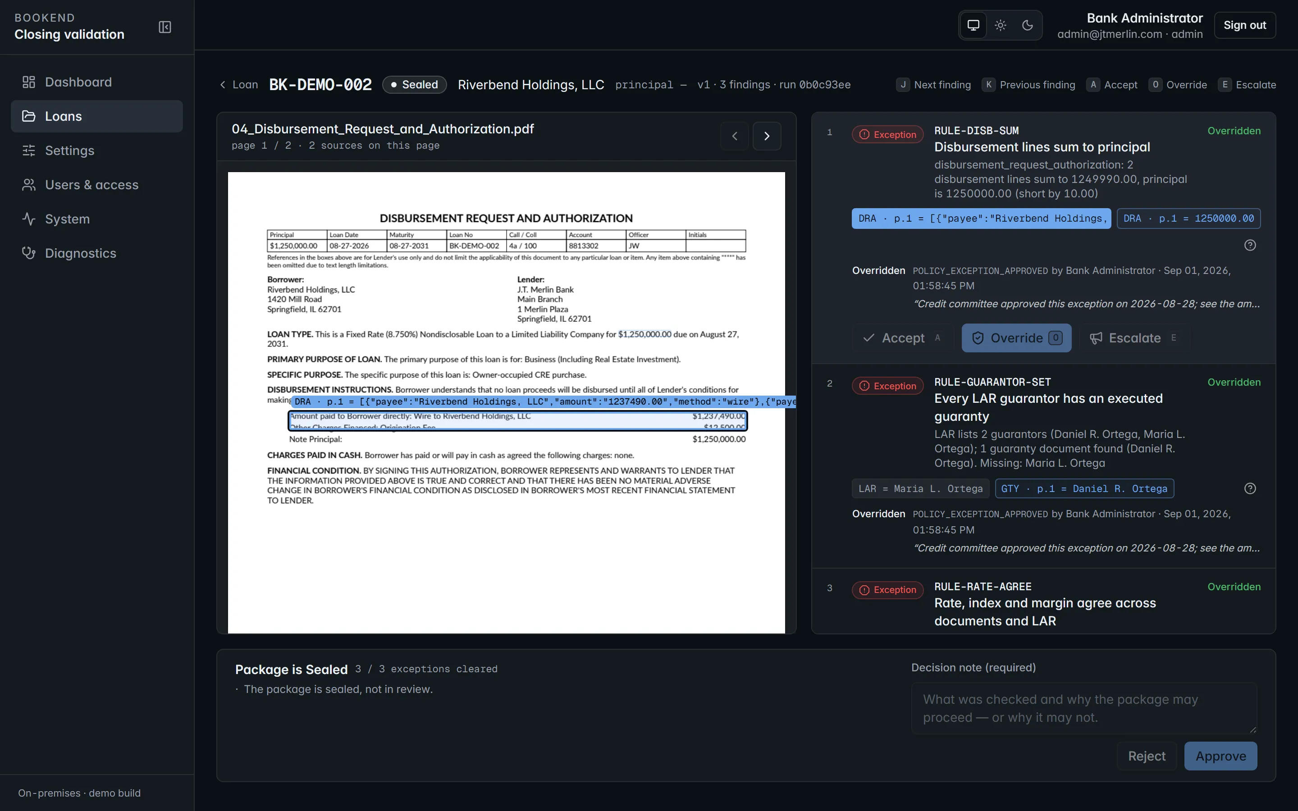The width and height of the screenshot is (1298, 811).
Task: Select the LAR = Maria L. Ortega chip
Action: [x=920, y=489]
